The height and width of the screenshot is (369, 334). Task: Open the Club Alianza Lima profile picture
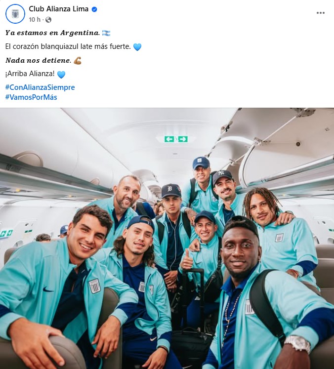point(15,14)
